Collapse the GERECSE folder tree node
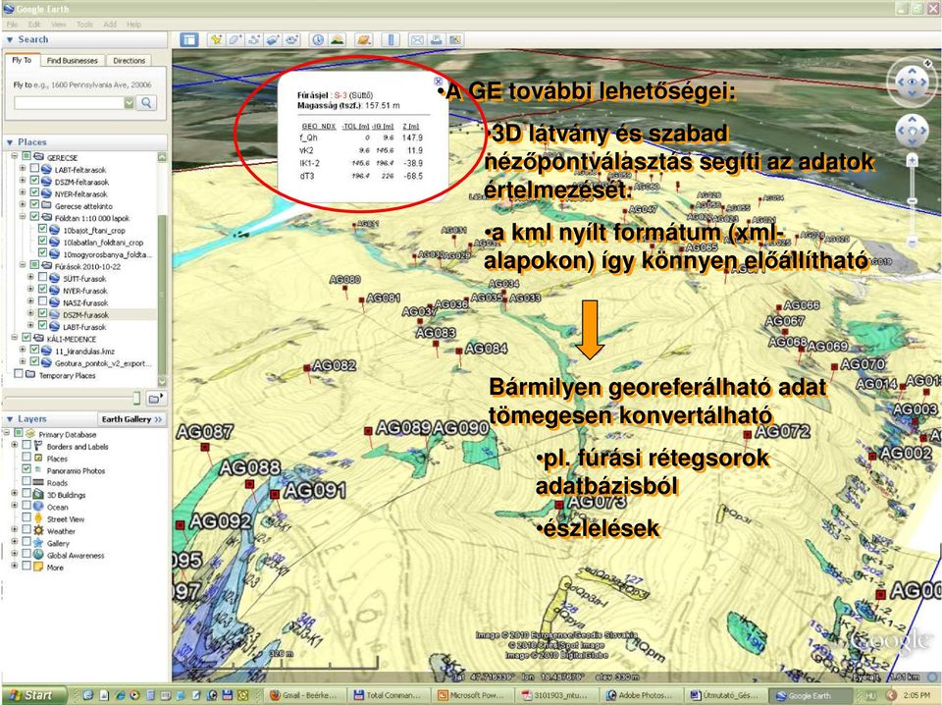The width and height of the screenshot is (942, 705). (x=15, y=156)
